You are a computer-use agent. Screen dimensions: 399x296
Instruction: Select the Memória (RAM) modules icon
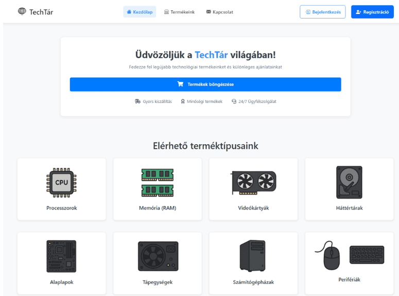[x=158, y=182]
